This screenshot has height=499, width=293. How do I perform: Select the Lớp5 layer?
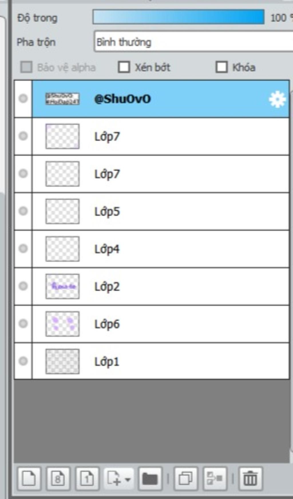[161, 211]
